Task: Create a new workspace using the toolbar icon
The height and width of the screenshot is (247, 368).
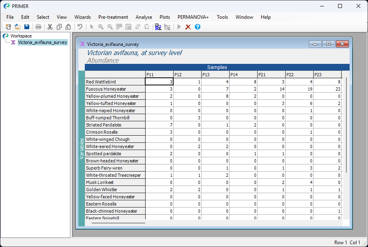Action: click(x=8, y=27)
